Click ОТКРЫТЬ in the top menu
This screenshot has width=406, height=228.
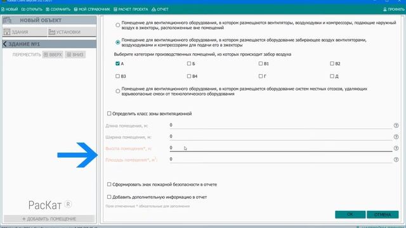point(32,9)
